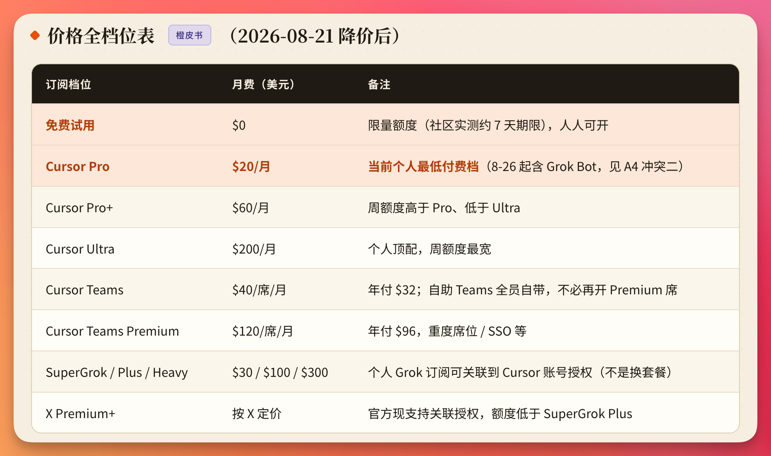Click the 当前个人最低付费档 note
Screen dimensions: 771x456
click(x=423, y=167)
